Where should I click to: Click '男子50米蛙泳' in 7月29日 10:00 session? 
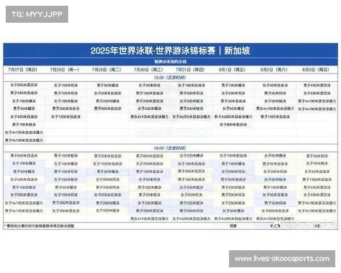click(x=107, y=85)
